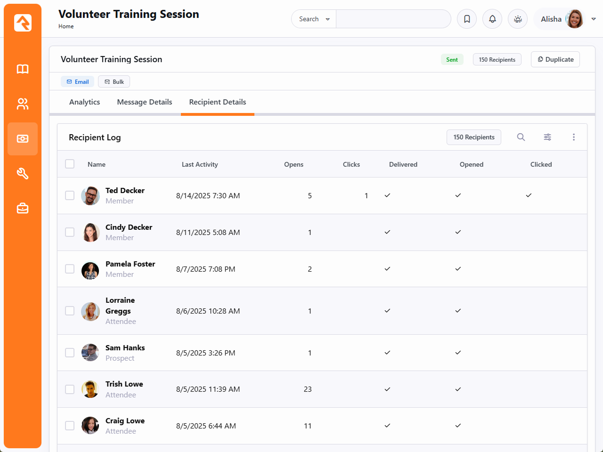The height and width of the screenshot is (452, 603).
Task: Check the select-all checkbox in table header
Action: (70, 164)
